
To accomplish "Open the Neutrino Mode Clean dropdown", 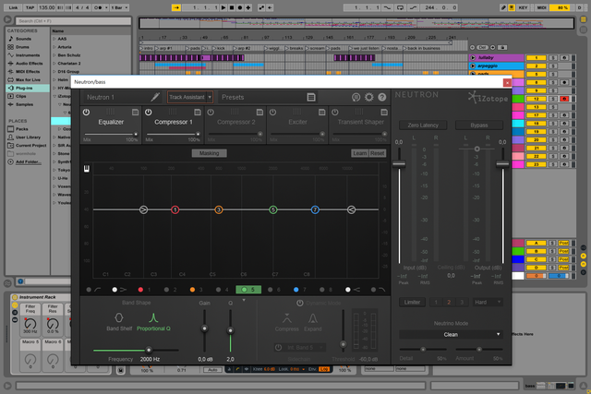I will (451, 335).
